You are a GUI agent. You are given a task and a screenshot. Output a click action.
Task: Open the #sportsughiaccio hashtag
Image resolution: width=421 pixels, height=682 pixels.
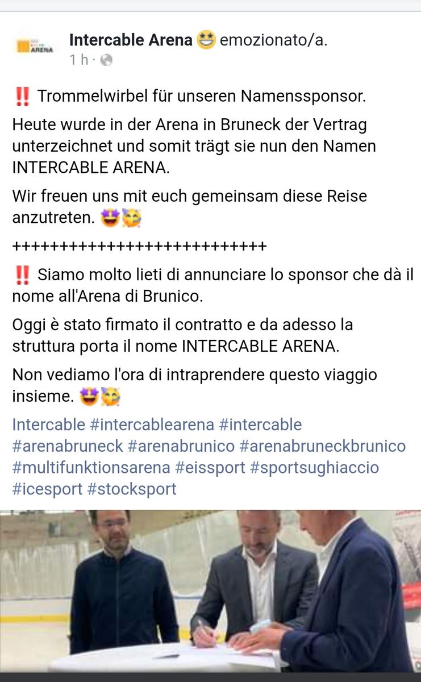[x=314, y=468]
